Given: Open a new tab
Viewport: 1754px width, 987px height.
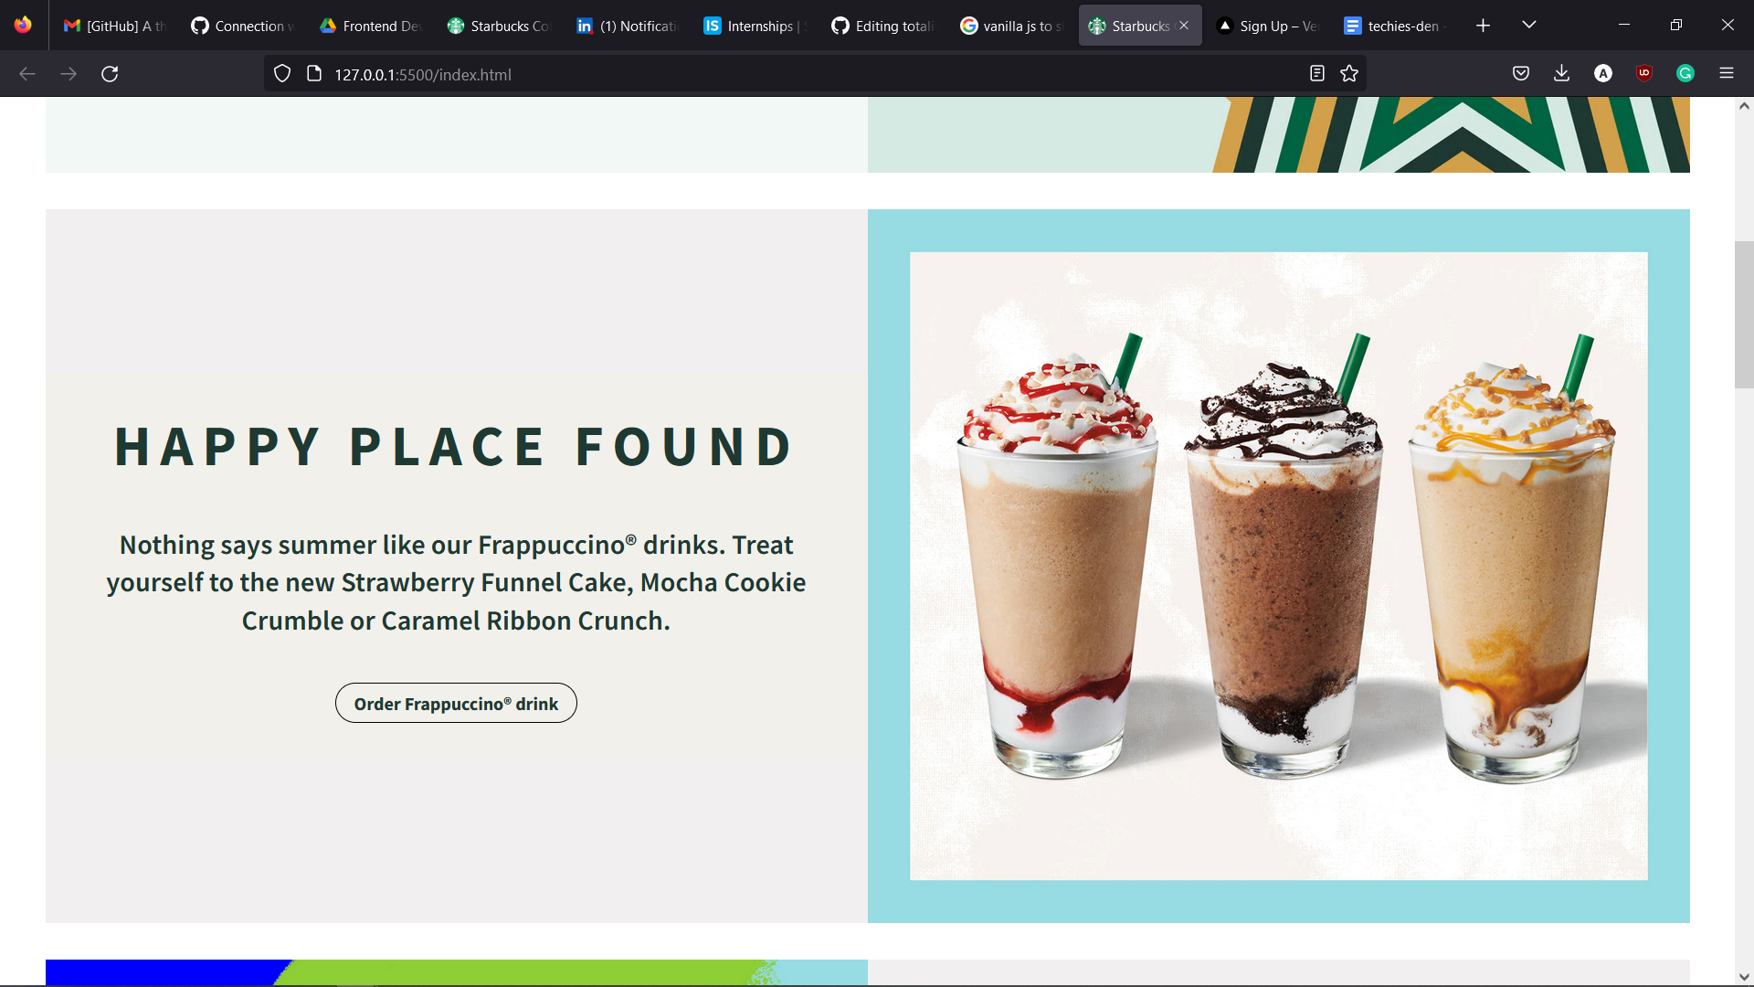Looking at the screenshot, I should point(1483,26).
